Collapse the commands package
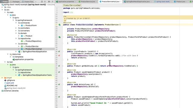 (16, 23)
